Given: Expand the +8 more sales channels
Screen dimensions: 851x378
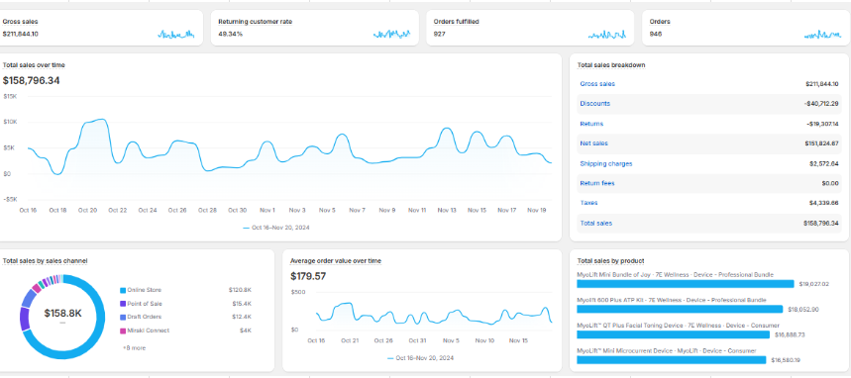Looking at the screenshot, I should [x=134, y=348].
